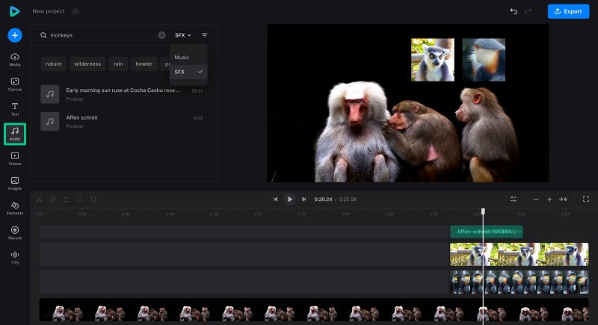Select the lemur image in preview canvas
This screenshot has height=325, width=598.
tap(433, 60)
